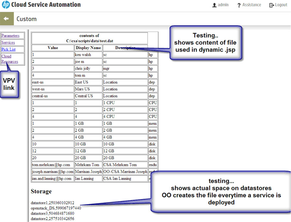
Task: Select the 'chris jolly' cell
Action: point(88,68)
